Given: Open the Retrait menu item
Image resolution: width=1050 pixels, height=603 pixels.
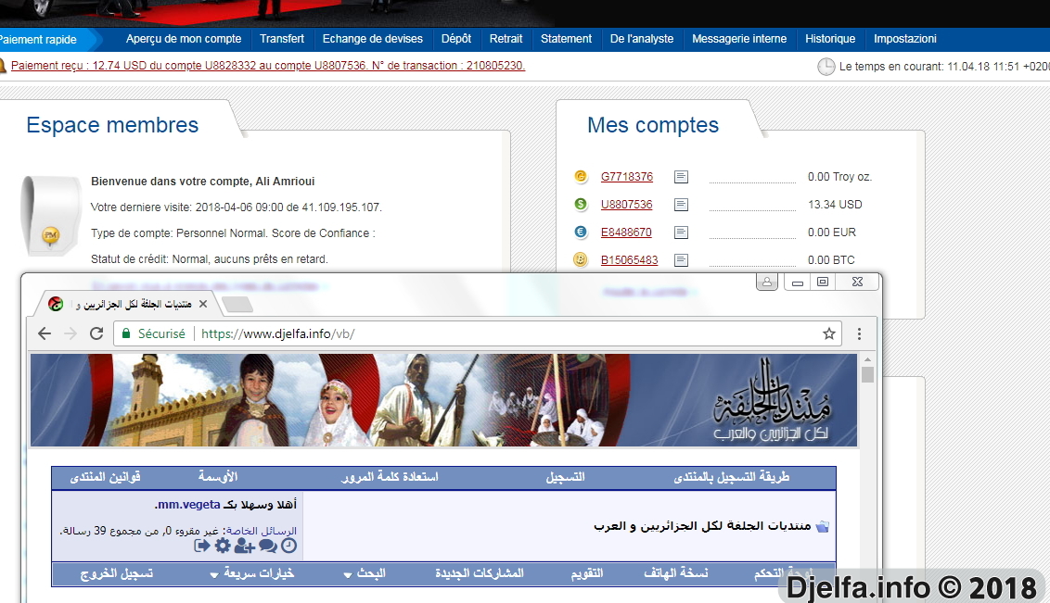Looking at the screenshot, I should tap(506, 39).
